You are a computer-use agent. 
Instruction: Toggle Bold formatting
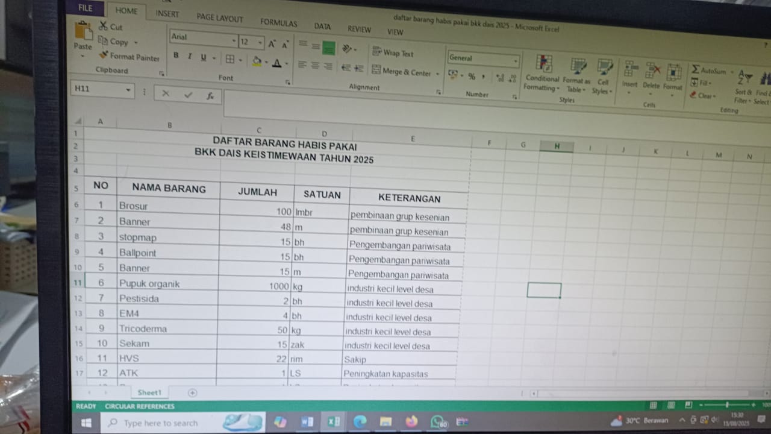point(176,56)
